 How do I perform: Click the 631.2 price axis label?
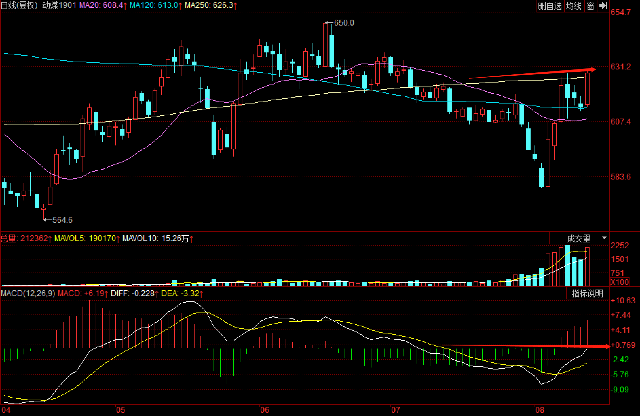click(621, 67)
